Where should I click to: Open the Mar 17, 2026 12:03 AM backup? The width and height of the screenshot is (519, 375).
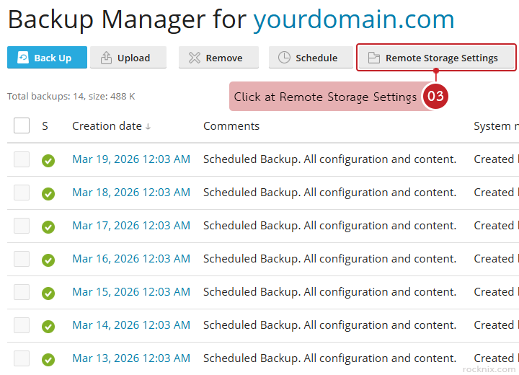point(131,226)
